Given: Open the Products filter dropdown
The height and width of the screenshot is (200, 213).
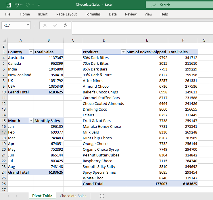Looking at the screenshot, I should tap(123, 52).
